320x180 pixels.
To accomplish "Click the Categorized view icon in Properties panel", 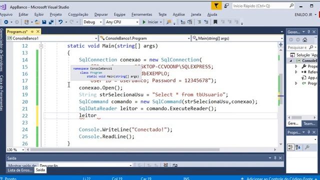I will tap(290, 147).
